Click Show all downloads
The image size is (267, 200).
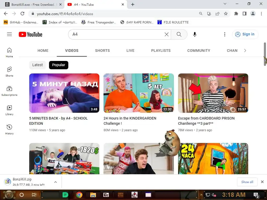pyautogui.click(x=247, y=182)
